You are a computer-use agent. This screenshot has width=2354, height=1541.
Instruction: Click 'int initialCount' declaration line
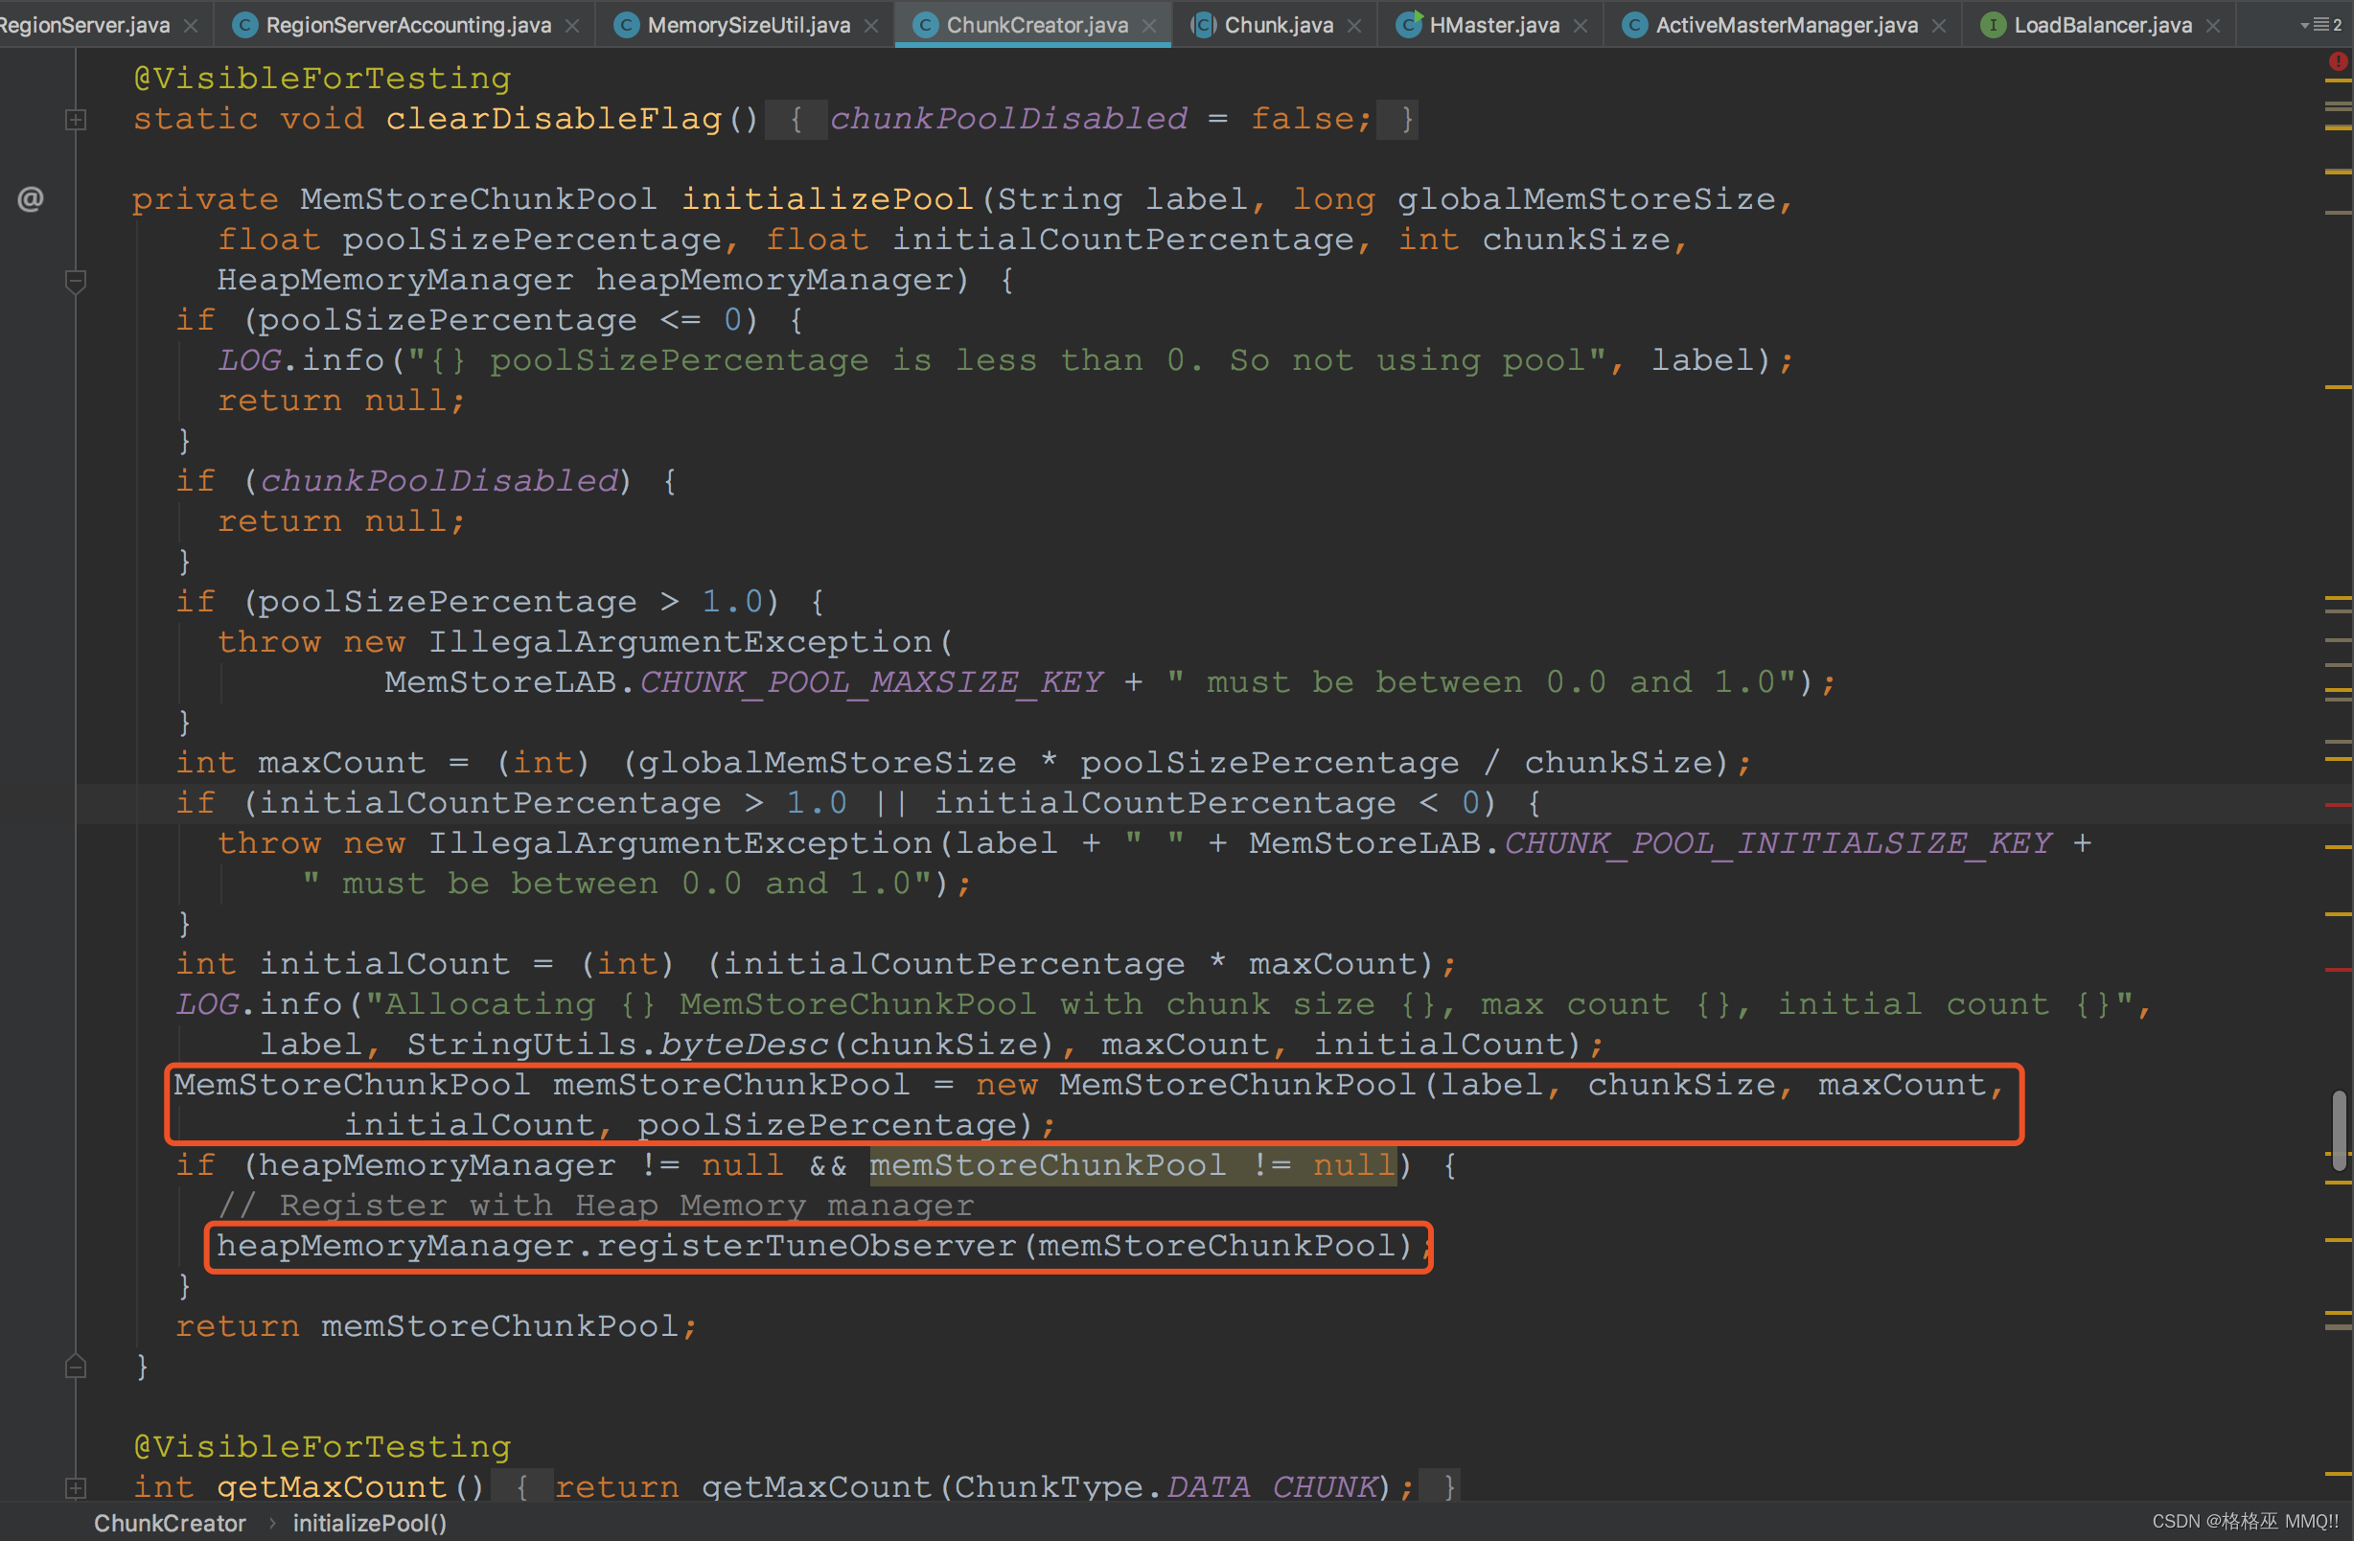point(816,964)
